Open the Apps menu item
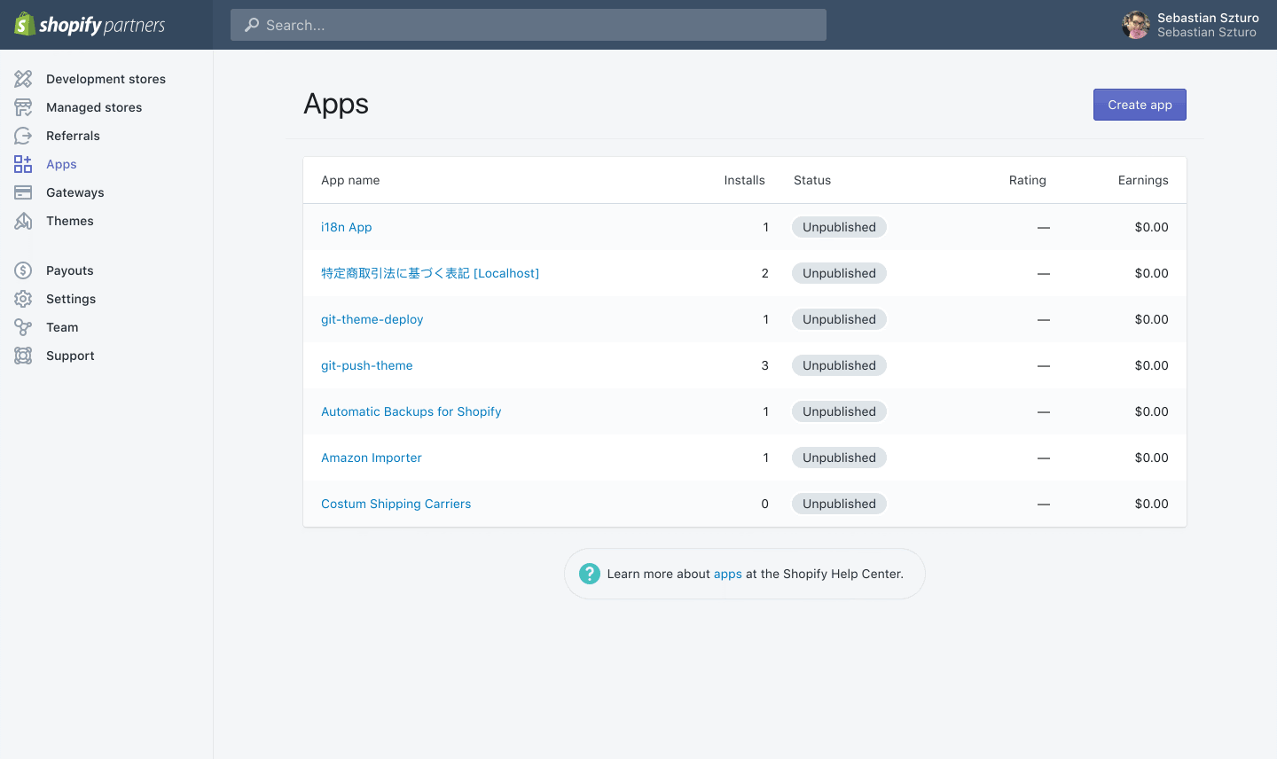The width and height of the screenshot is (1277, 759). [61, 164]
